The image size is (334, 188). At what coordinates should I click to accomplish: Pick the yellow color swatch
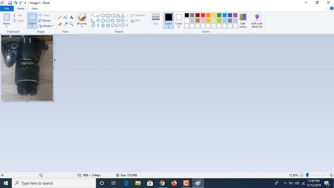click(x=213, y=15)
